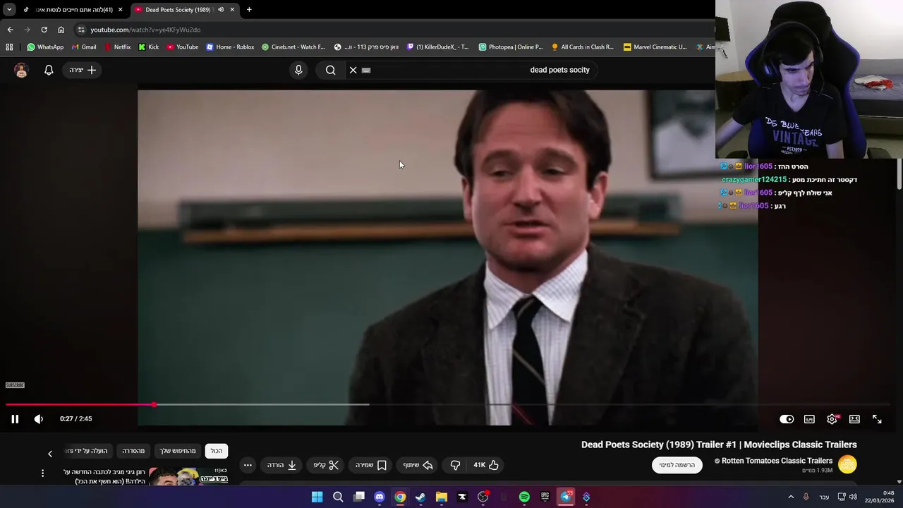
Task: Open Spotify from the taskbar
Action: point(524,497)
